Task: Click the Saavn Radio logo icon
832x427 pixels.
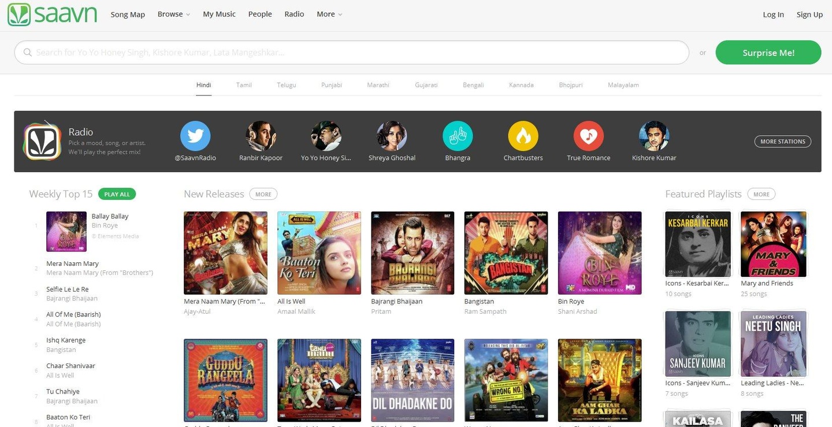Action: point(42,141)
